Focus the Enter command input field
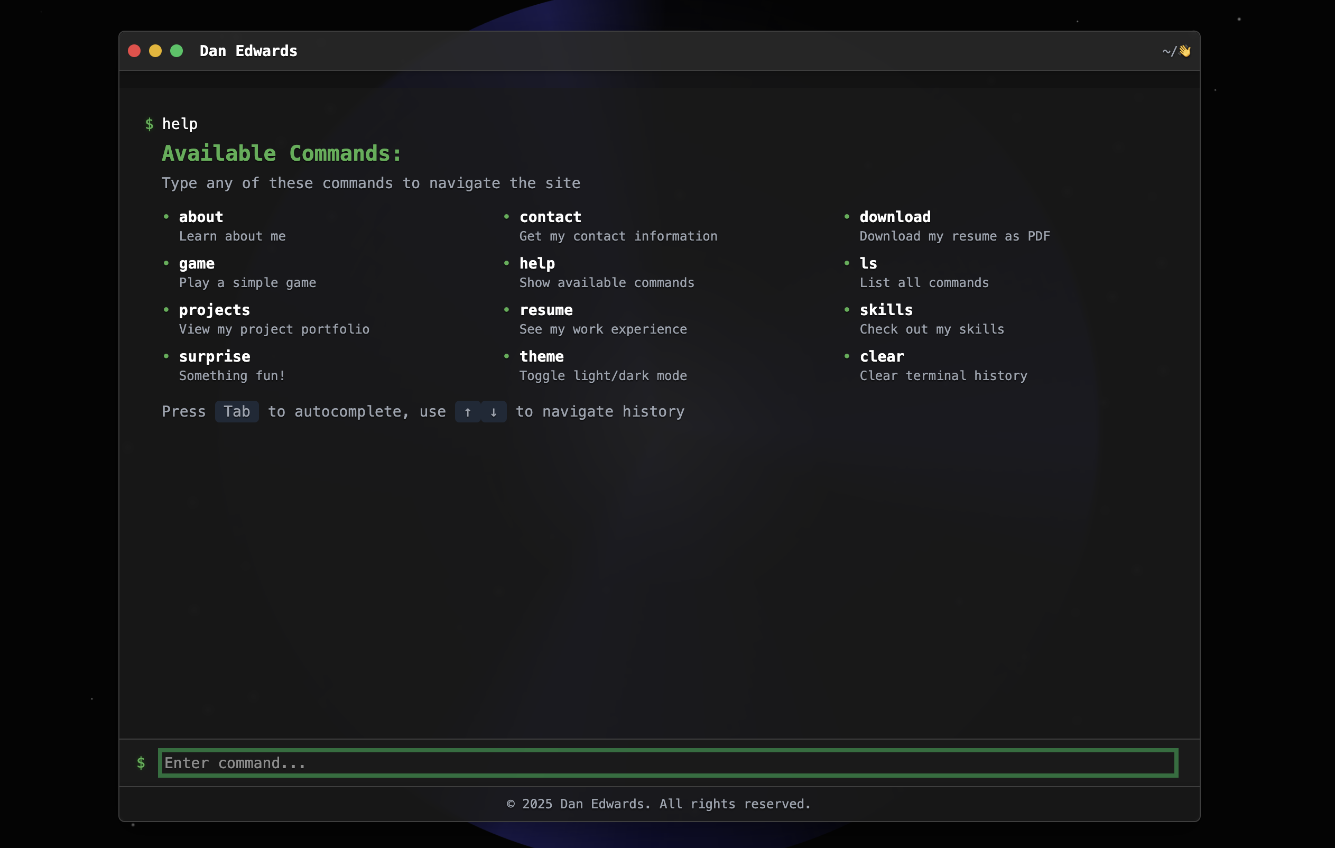Image resolution: width=1335 pixels, height=848 pixels. pyautogui.click(x=667, y=762)
